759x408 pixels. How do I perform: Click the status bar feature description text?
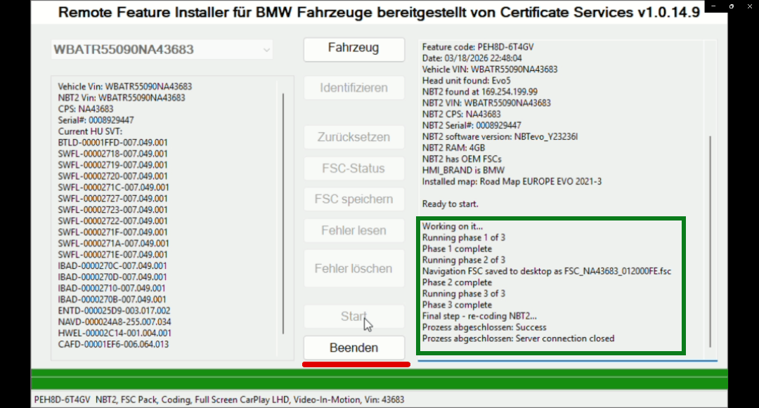point(219,400)
